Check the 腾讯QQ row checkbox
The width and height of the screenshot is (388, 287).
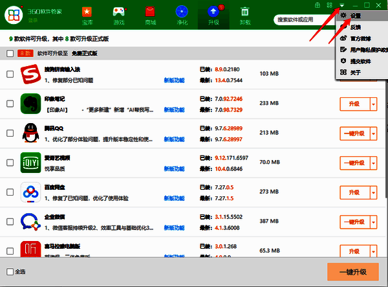10,133
